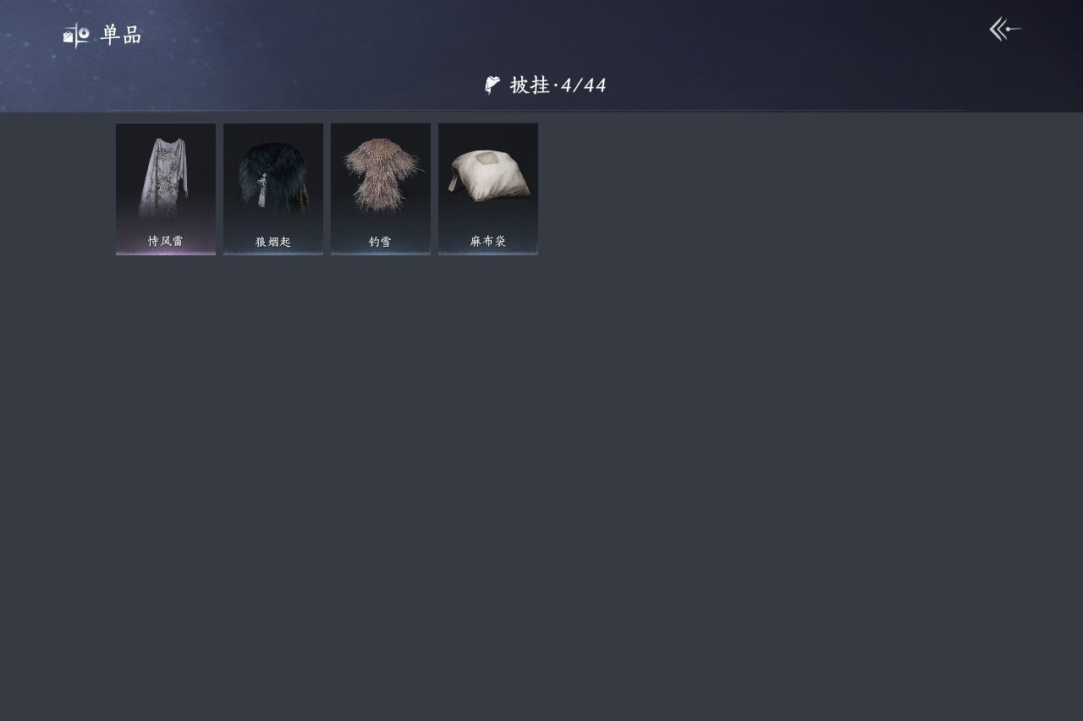Select the white embroidered robe image
Screen dimensions: 1083x721
(x=165, y=178)
